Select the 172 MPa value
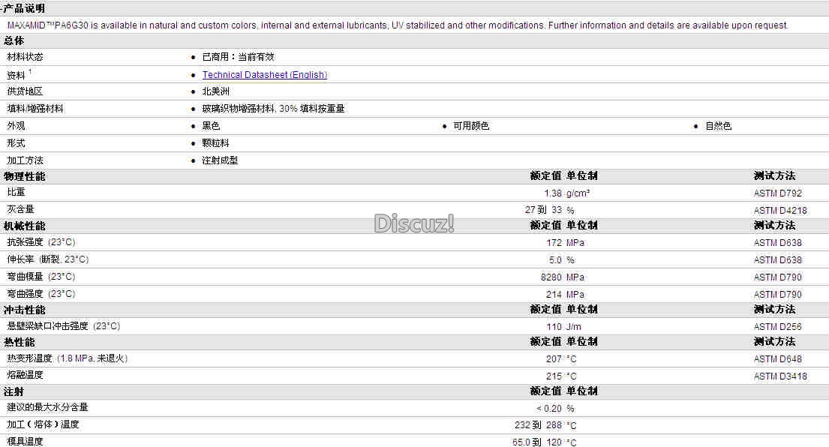This screenshot has height=447, width=829. coord(565,242)
